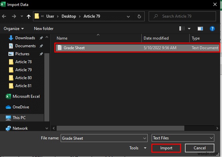Image resolution: width=222 pixels, height=157 pixels.
Task: Go forward with the right arrow
Action: [14, 16]
